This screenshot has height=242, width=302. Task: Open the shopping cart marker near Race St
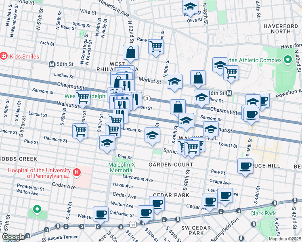[156, 47]
